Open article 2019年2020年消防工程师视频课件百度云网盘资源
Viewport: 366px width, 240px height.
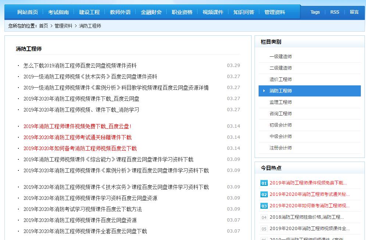[x=80, y=220]
